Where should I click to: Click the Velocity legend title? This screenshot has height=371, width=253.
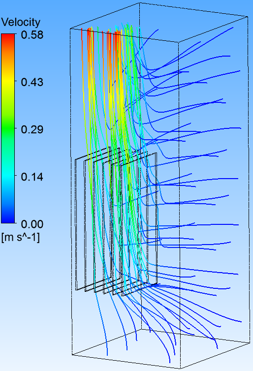pos(21,23)
